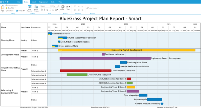Open Chart Properties
The height and width of the screenshot is (109, 201).
(30, 8)
